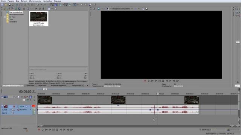Open the Вставка menu
The width and height of the screenshot is (241, 135).
tap(24, 1)
